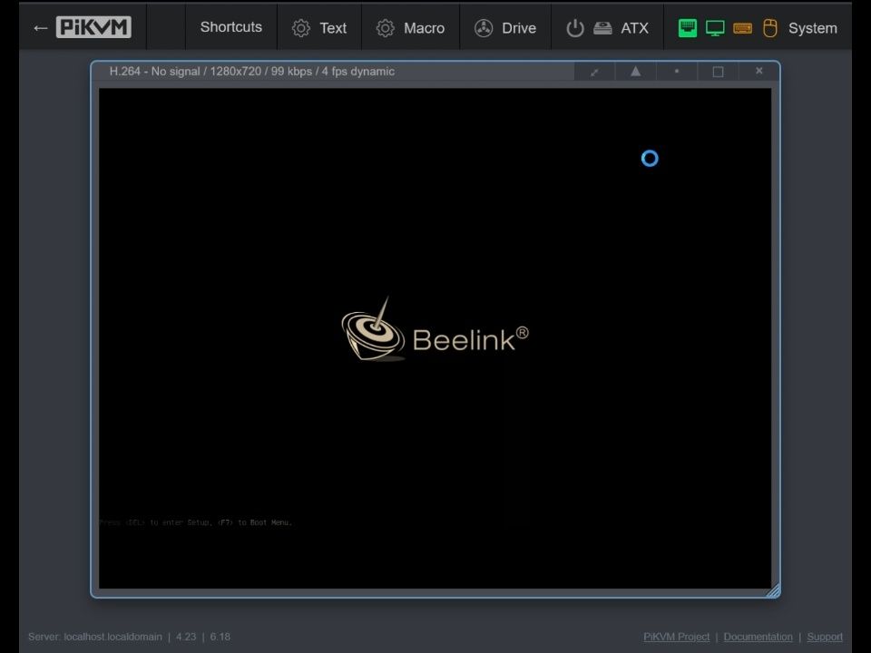Open the Shortcuts menu

click(x=230, y=27)
